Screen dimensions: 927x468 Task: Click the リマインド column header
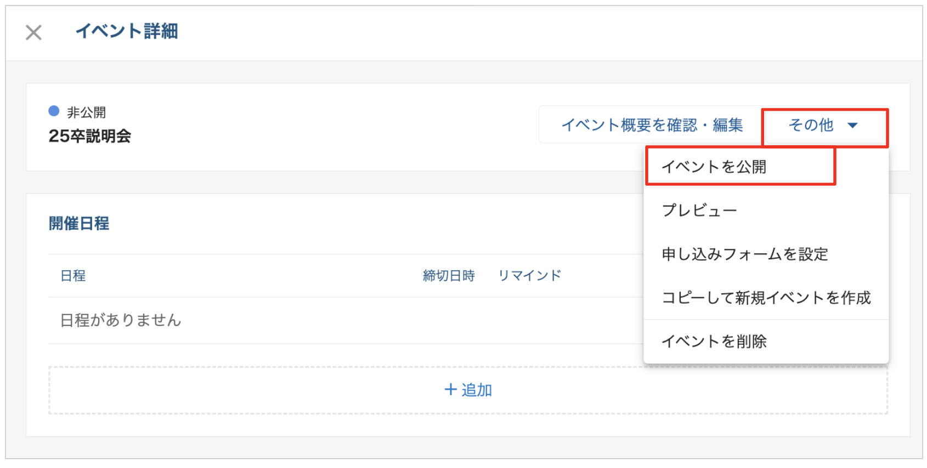529,276
